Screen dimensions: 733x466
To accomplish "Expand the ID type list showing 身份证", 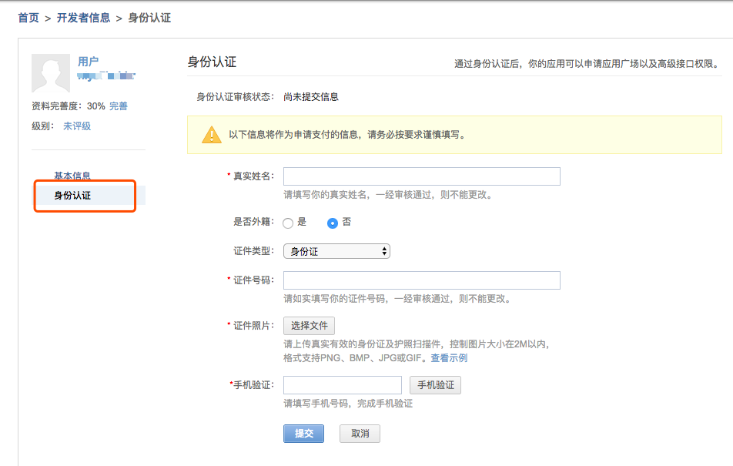I will pos(336,250).
